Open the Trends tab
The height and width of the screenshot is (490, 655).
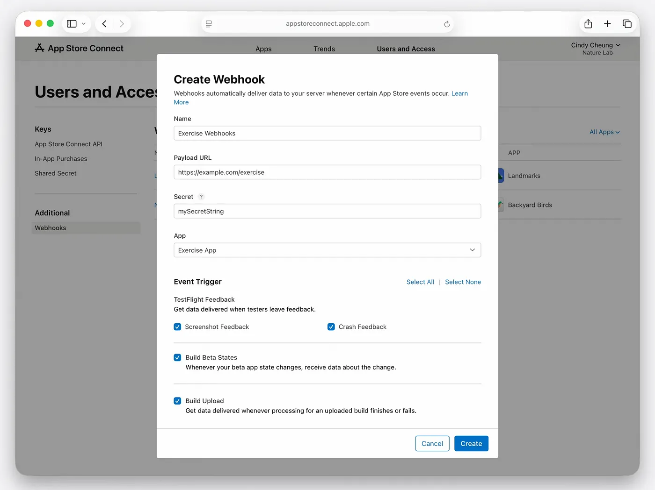pos(324,49)
